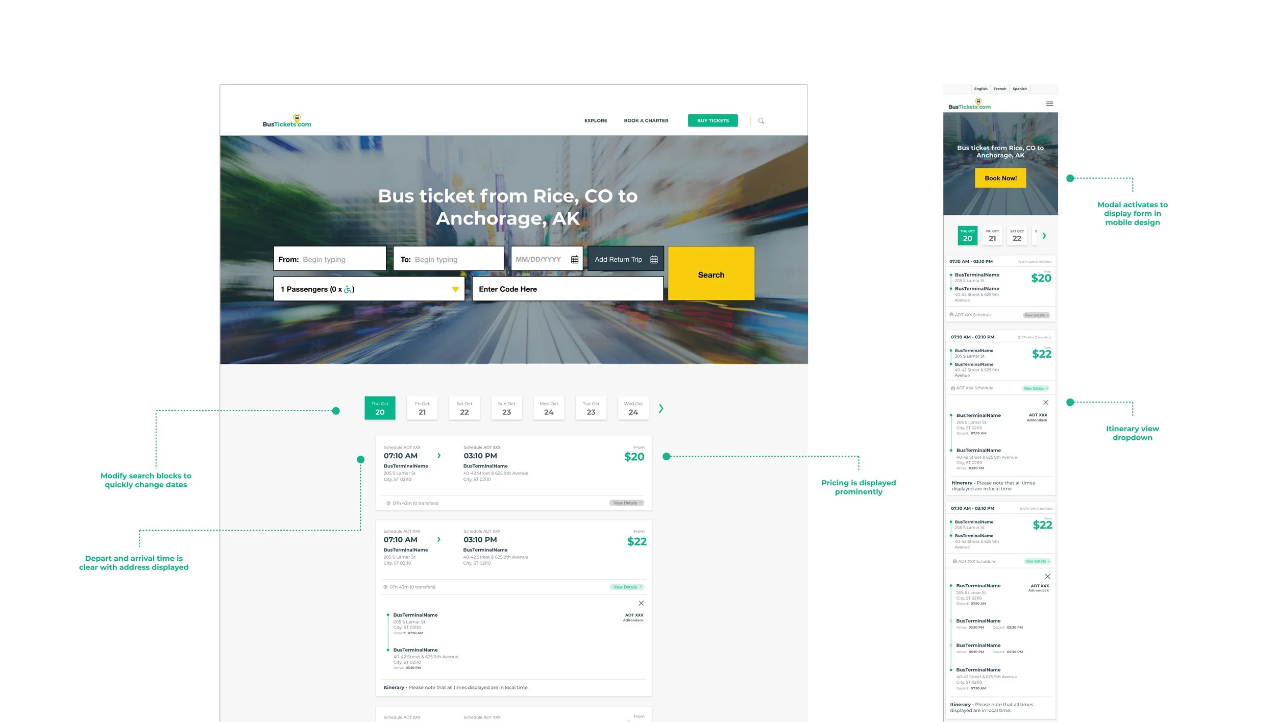Close the first mobile itinerary dropdown

(1045, 403)
